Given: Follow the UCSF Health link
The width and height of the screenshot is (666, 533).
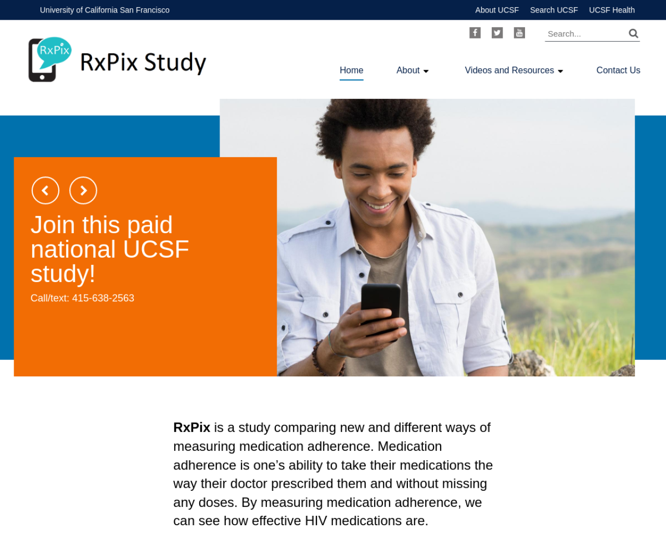Looking at the screenshot, I should click(x=612, y=10).
